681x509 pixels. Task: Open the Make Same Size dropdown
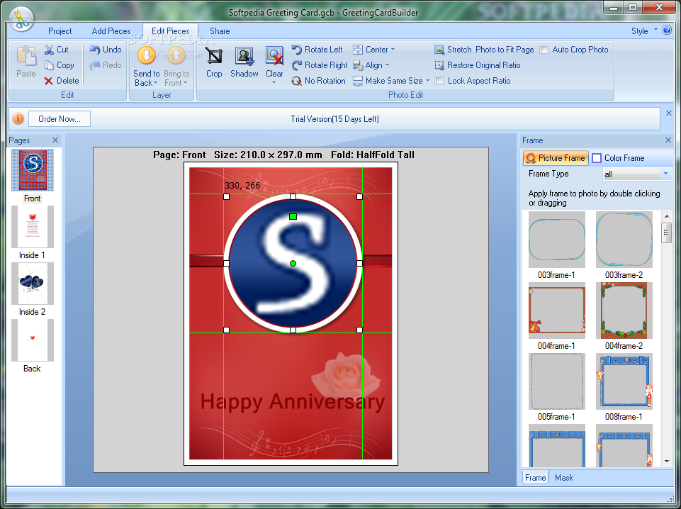[x=391, y=81]
